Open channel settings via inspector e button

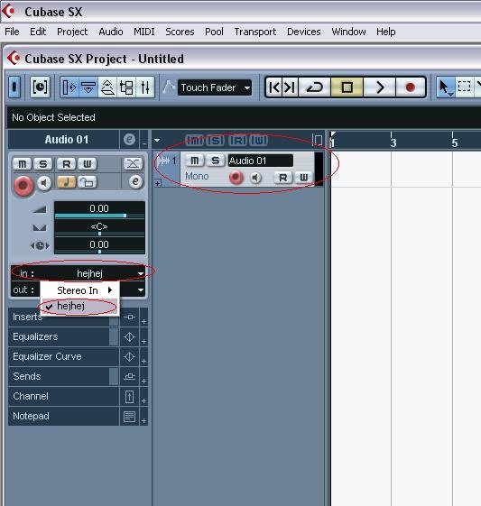pyautogui.click(x=135, y=181)
